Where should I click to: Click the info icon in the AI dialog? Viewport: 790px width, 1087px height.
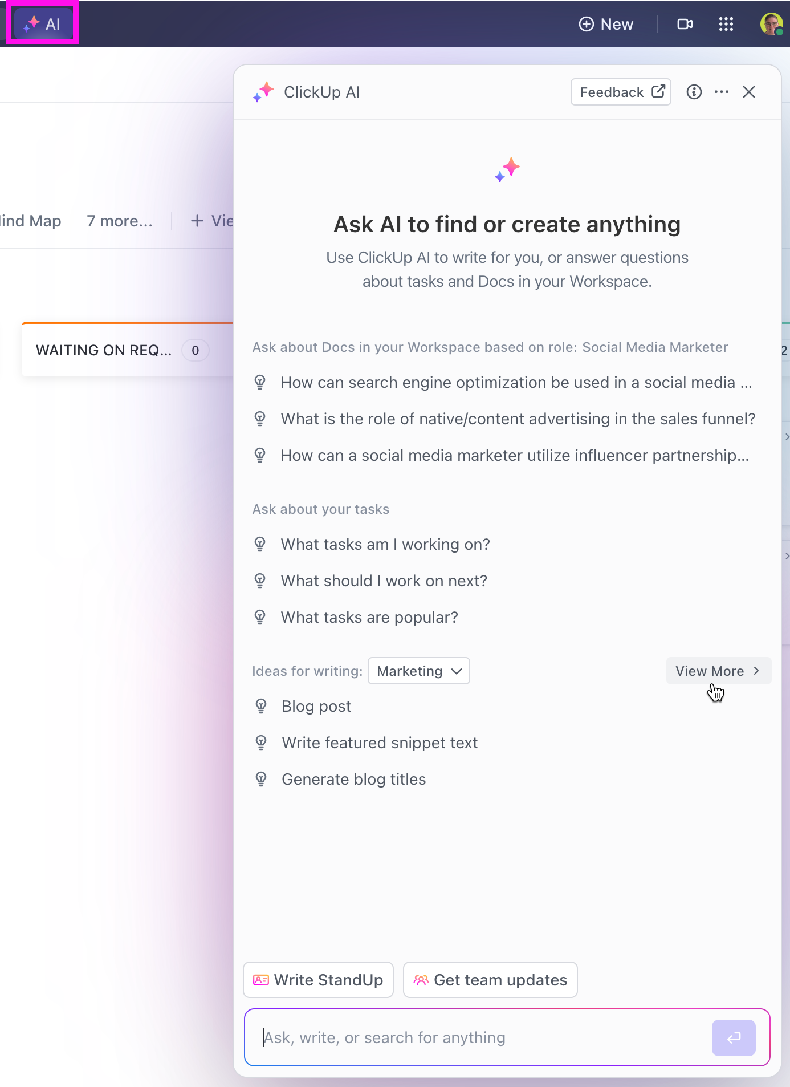694,92
